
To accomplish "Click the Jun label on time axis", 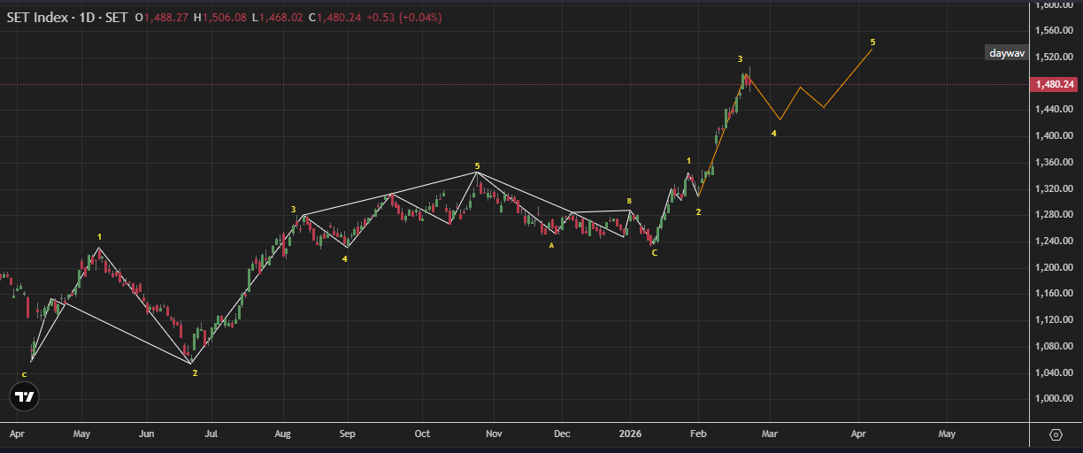I will [147, 434].
